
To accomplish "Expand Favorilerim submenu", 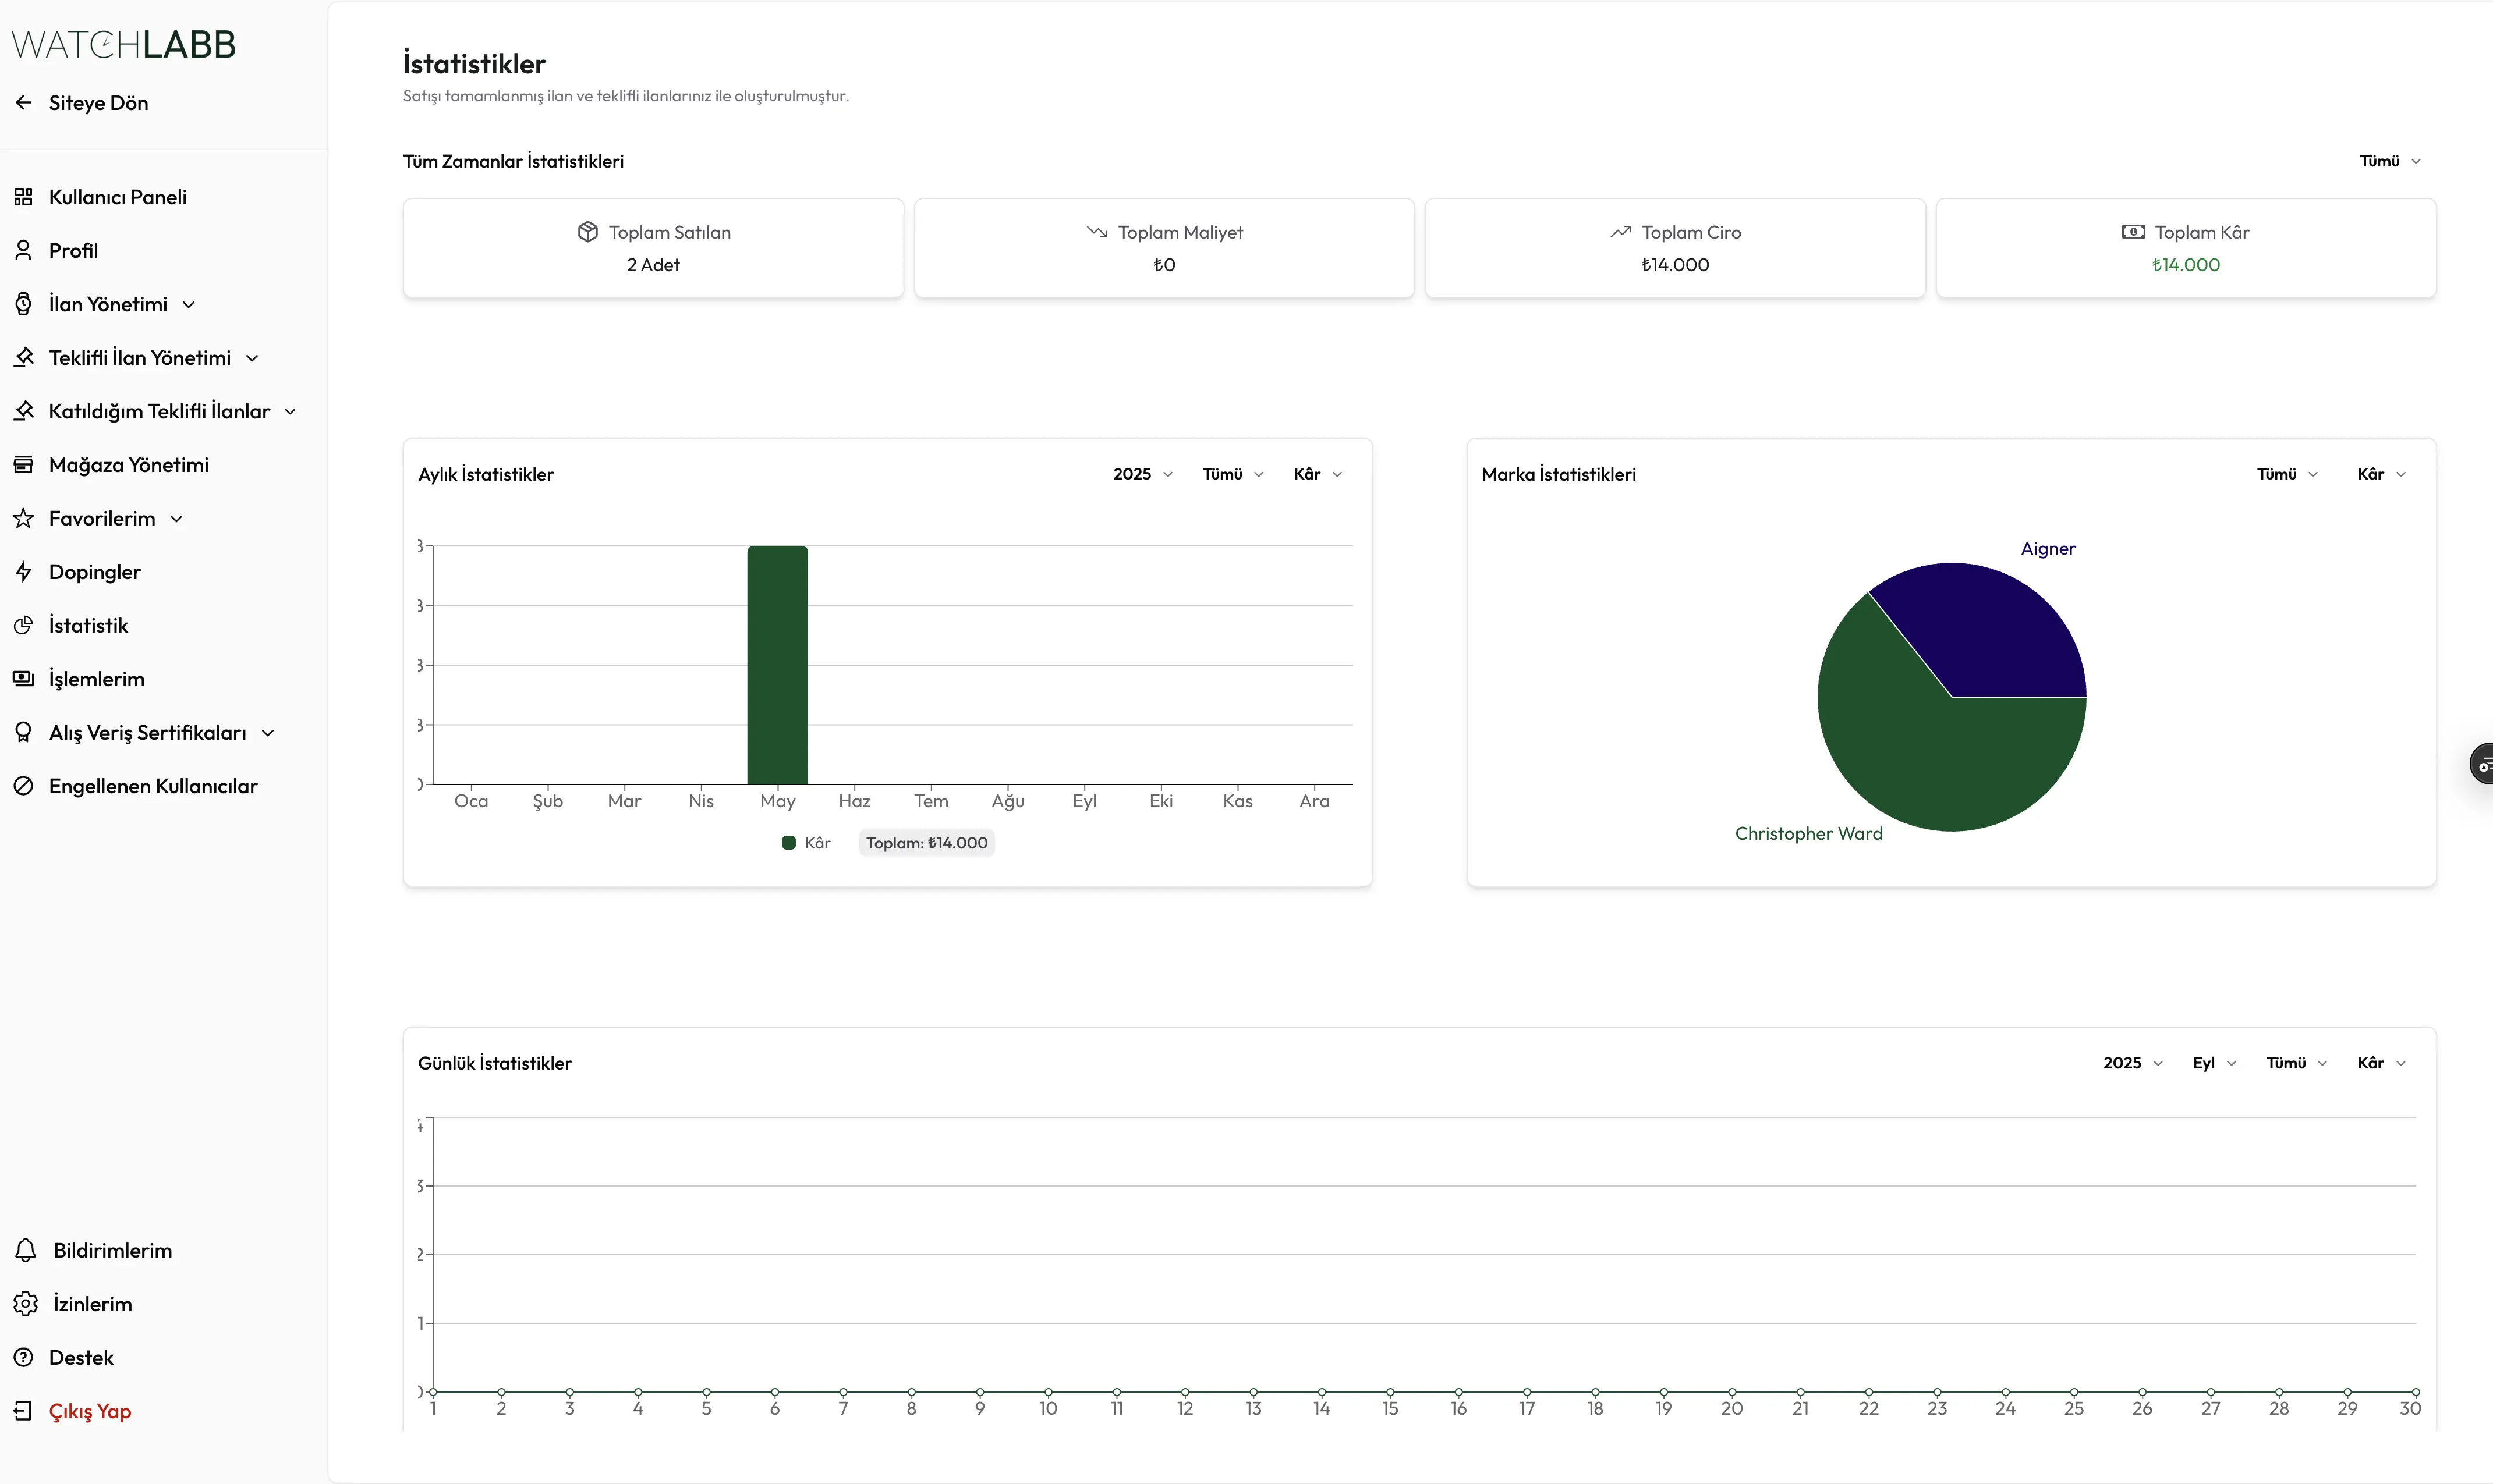I will (x=177, y=519).
